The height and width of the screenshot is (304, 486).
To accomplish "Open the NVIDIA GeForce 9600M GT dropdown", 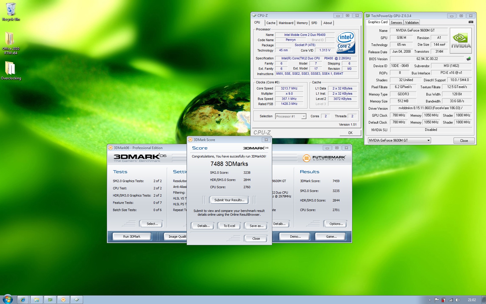I will pyautogui.click(x=400, y=140).
